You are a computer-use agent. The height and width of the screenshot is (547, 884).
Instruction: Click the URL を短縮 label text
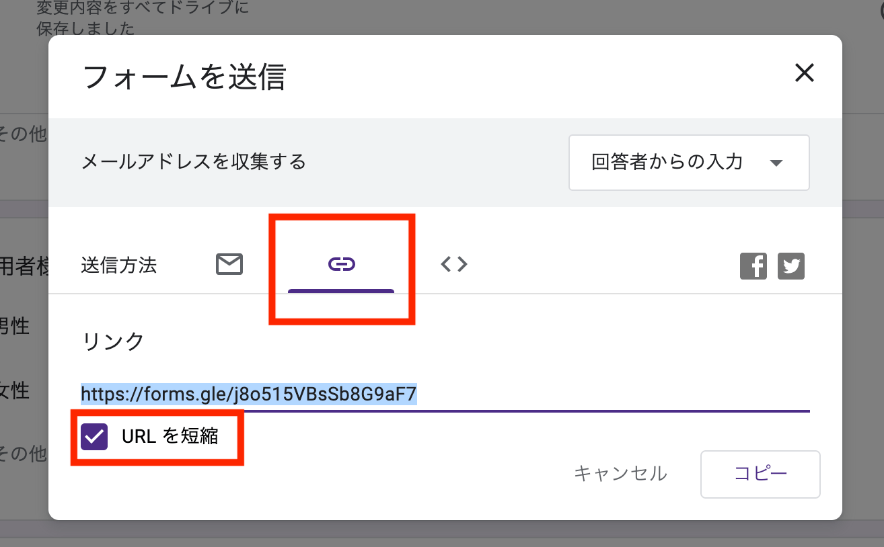tap(170, 436)
